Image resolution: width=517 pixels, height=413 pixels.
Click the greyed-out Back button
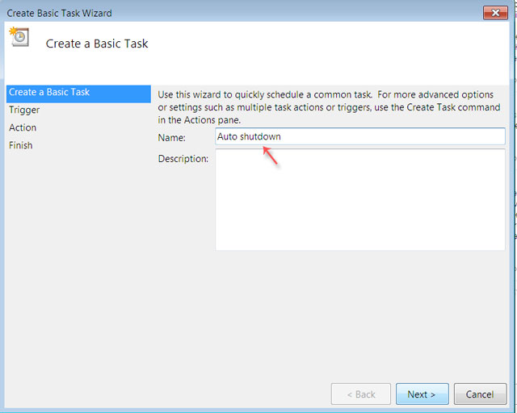[x=361, y=394]
